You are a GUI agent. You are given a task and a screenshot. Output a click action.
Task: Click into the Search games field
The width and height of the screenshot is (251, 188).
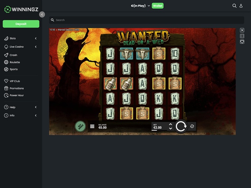(x=148, y=20)
